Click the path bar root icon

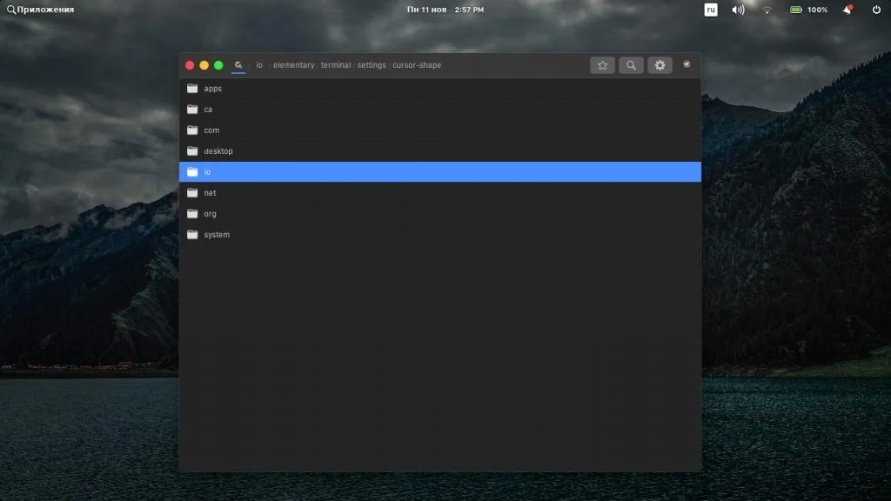point(238,64)
